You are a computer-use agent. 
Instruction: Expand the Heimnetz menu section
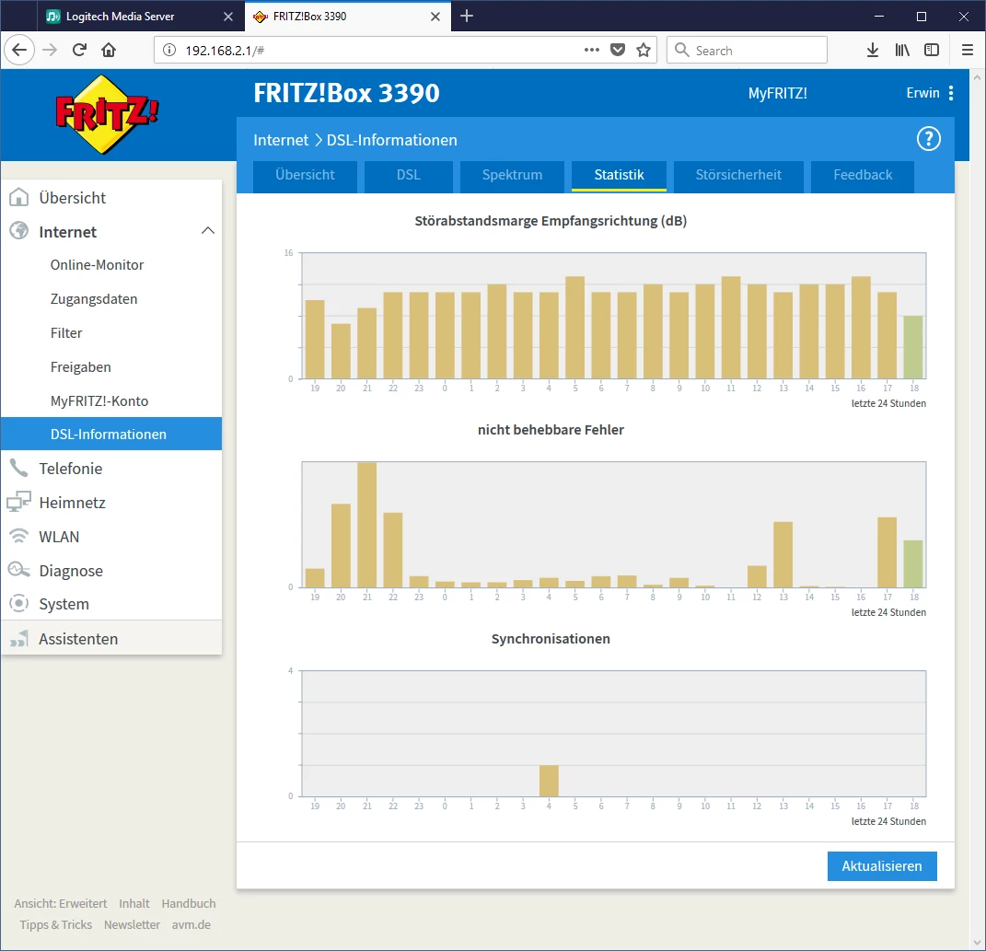pyautogui.click(x=72, y=503)
